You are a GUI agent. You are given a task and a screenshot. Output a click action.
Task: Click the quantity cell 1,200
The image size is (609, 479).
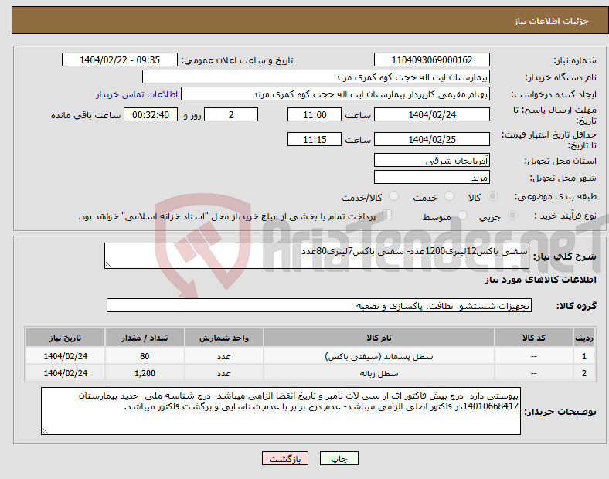click(145, 373)
